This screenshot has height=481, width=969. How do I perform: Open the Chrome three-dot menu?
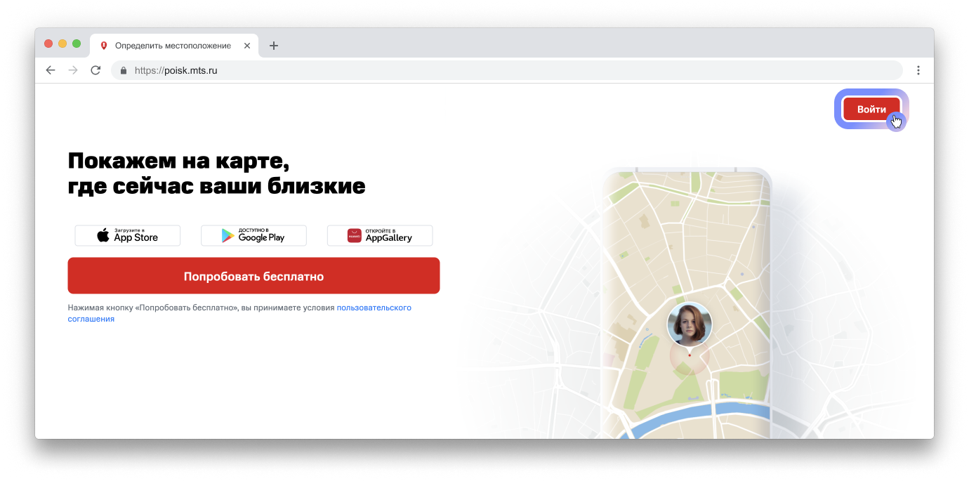(918, 70)
